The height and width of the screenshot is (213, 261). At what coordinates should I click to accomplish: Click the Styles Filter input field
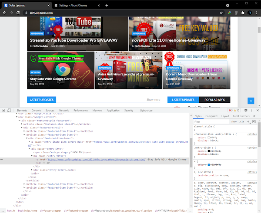pyautogui.click(x=211, y=122)
